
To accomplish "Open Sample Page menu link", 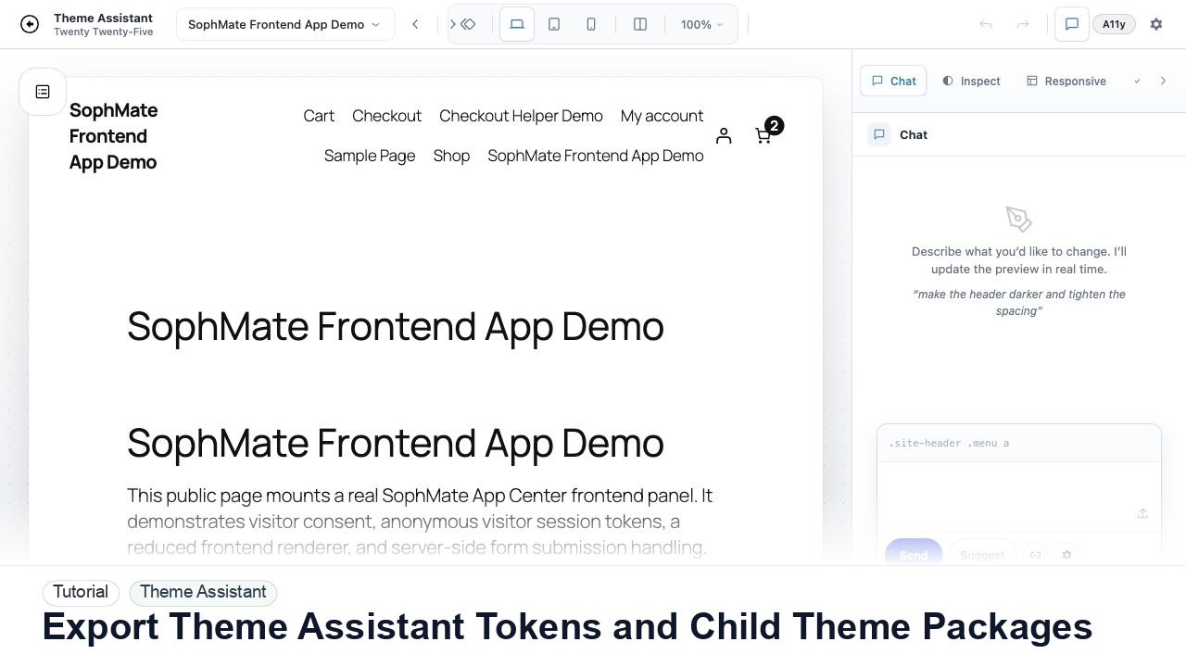I will pos(370,156).
